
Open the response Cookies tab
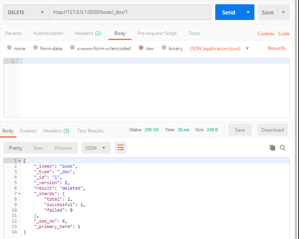28,131
